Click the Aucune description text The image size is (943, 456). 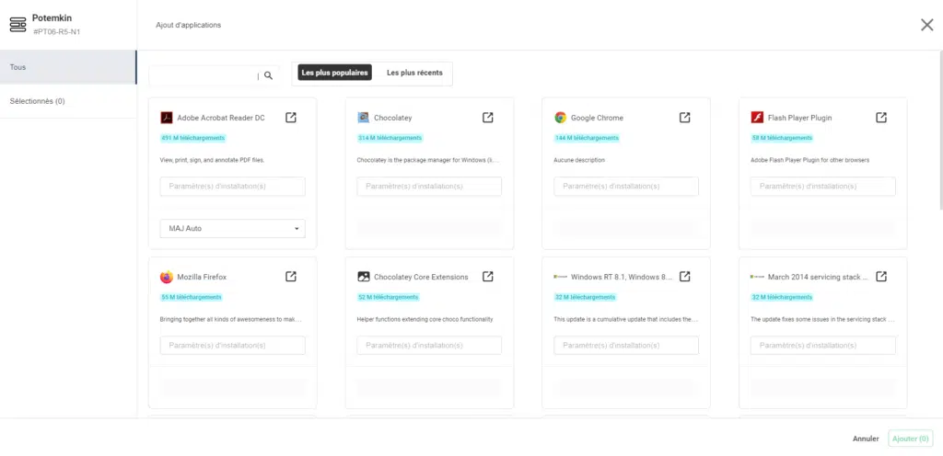pyautogui.click(x=579, y=160)
